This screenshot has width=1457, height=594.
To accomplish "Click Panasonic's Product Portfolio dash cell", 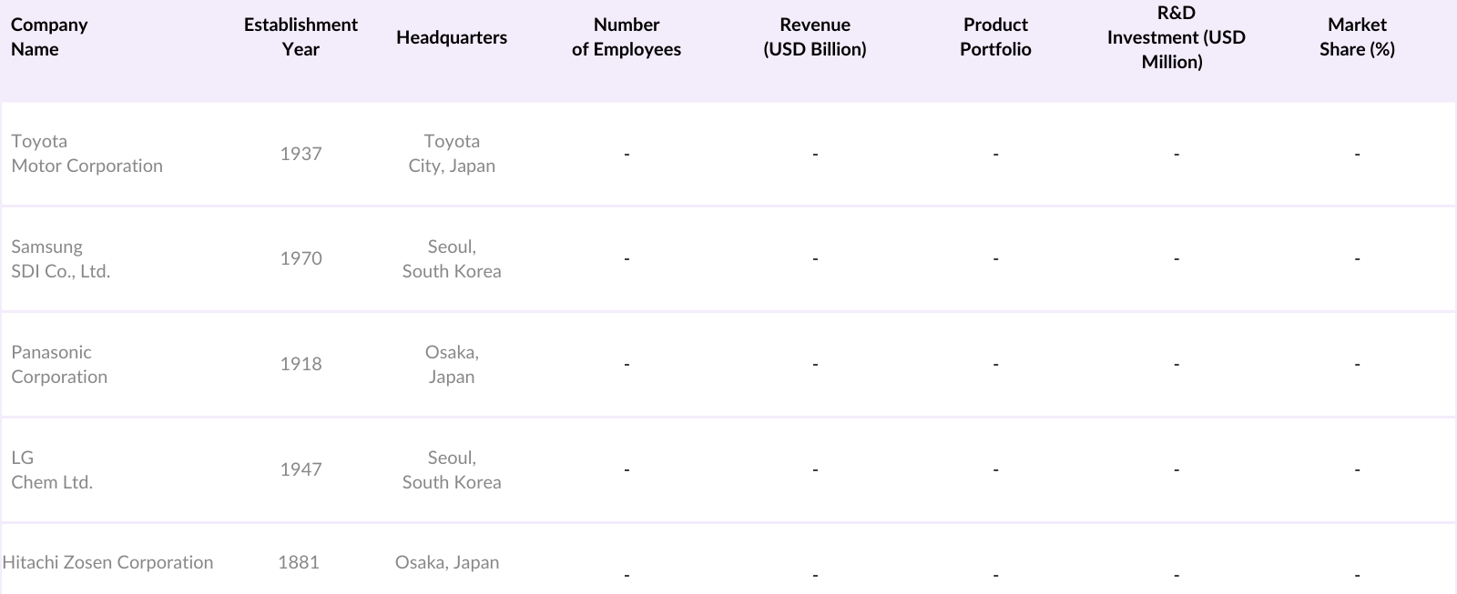I will pos(995,365).
